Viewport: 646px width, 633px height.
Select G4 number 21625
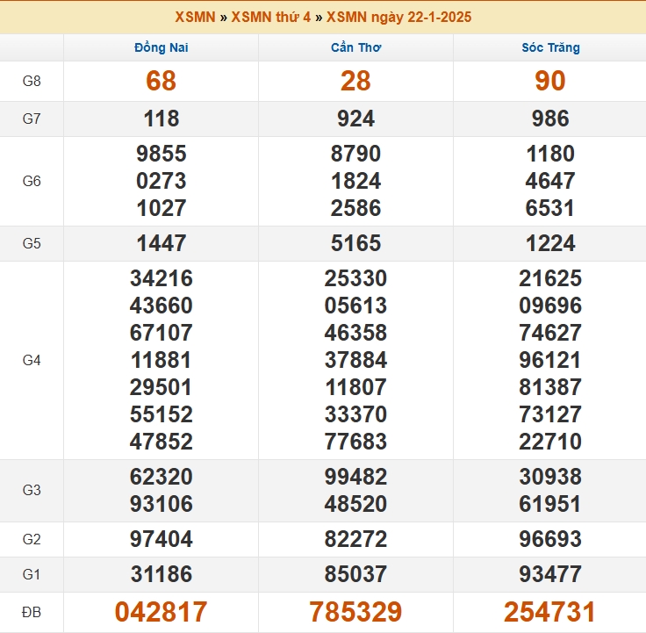[550, 278]
